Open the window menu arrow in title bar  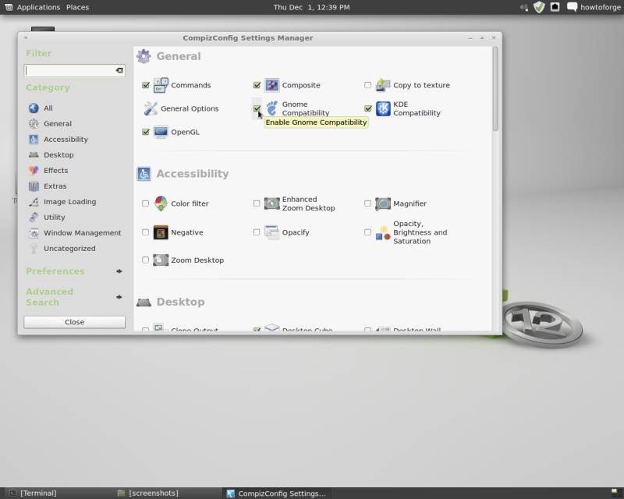click(x=26, y=37)
